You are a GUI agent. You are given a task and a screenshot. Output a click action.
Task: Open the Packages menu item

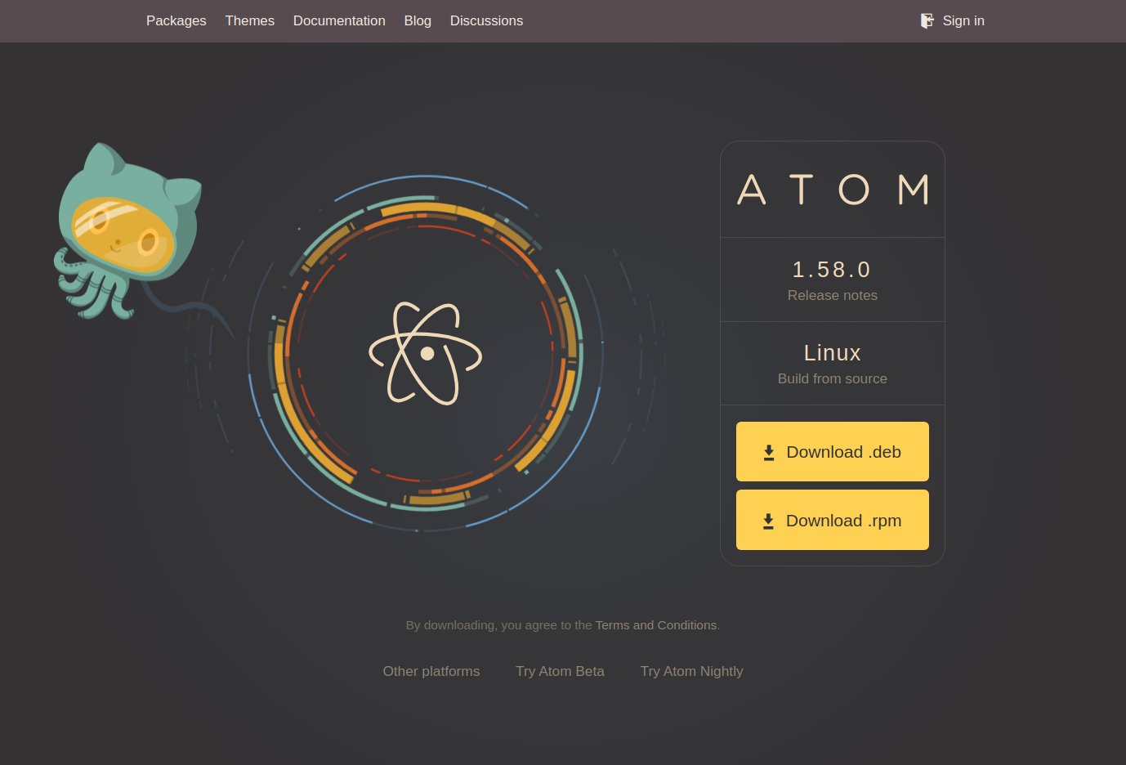pos(176,20)
